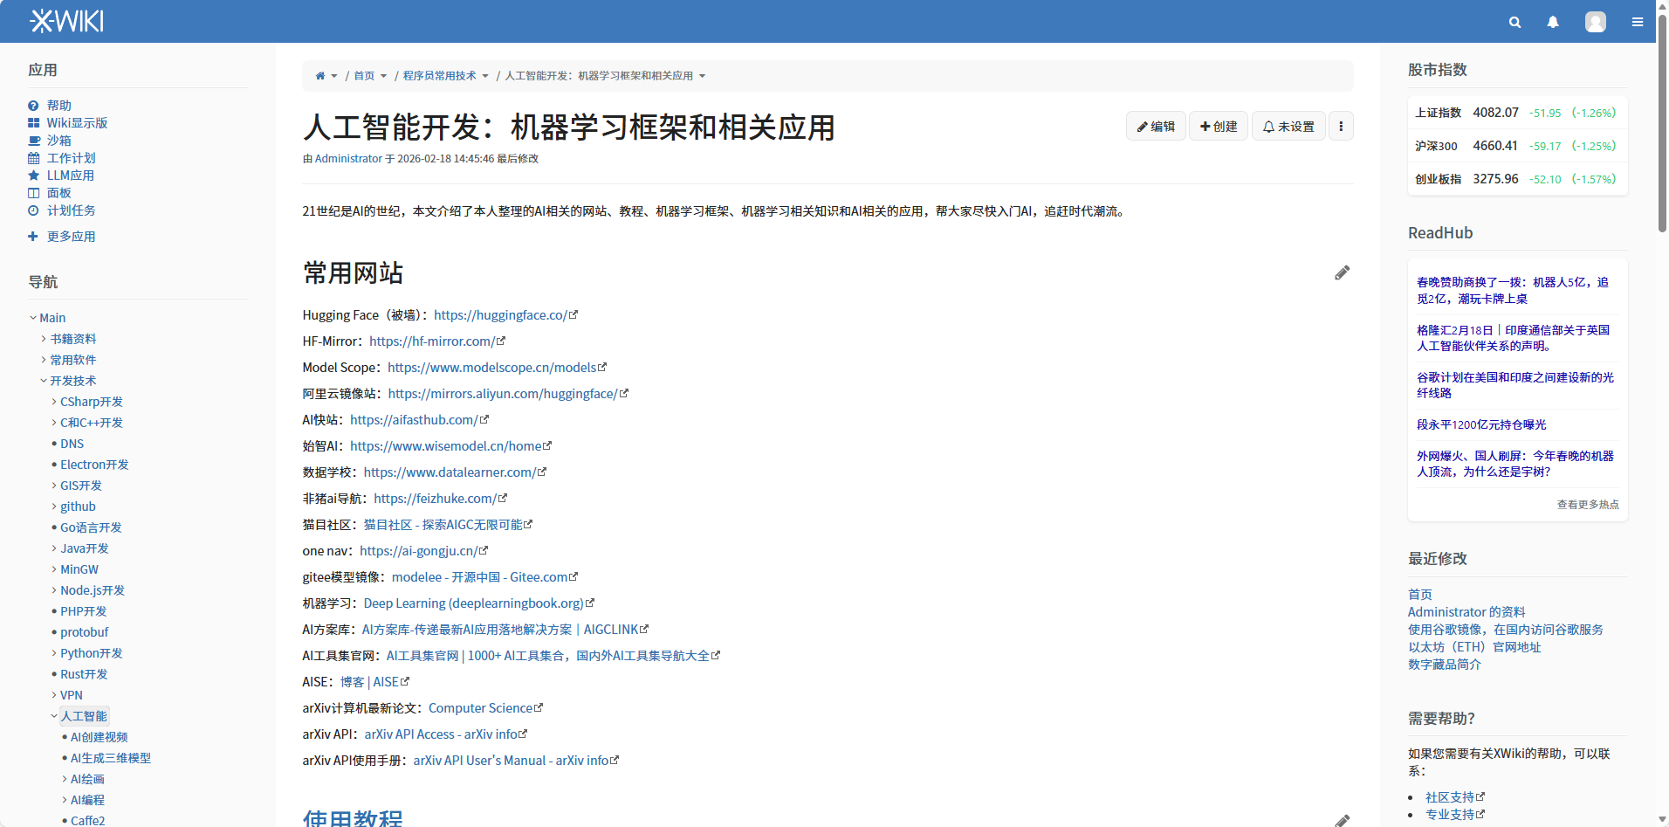Open the user avatar menu

click(1595, 21)
